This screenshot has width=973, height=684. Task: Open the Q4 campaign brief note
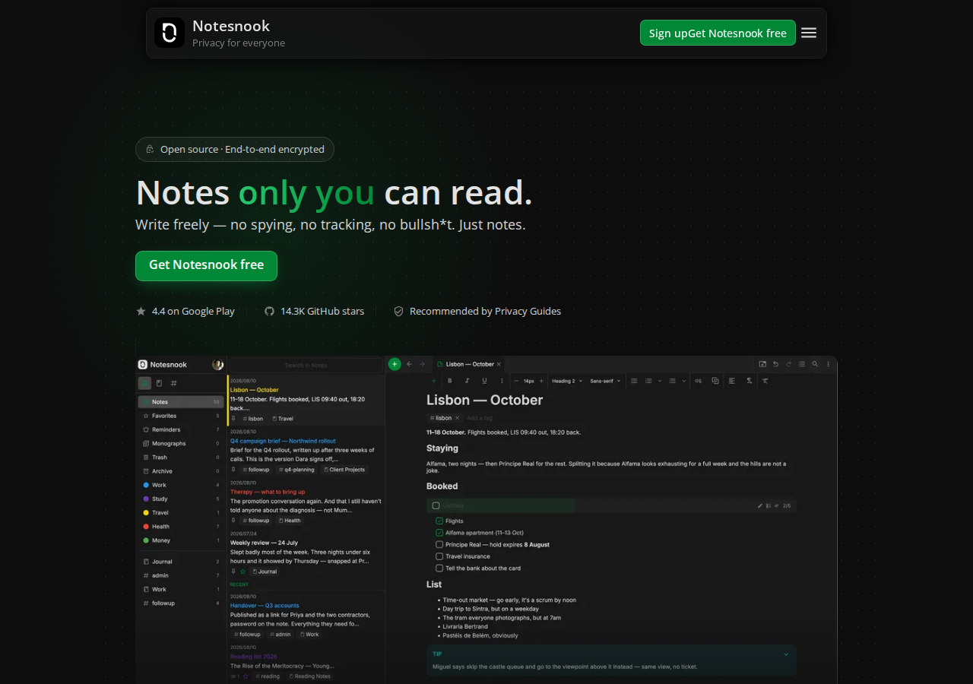[x=306, y=450]
